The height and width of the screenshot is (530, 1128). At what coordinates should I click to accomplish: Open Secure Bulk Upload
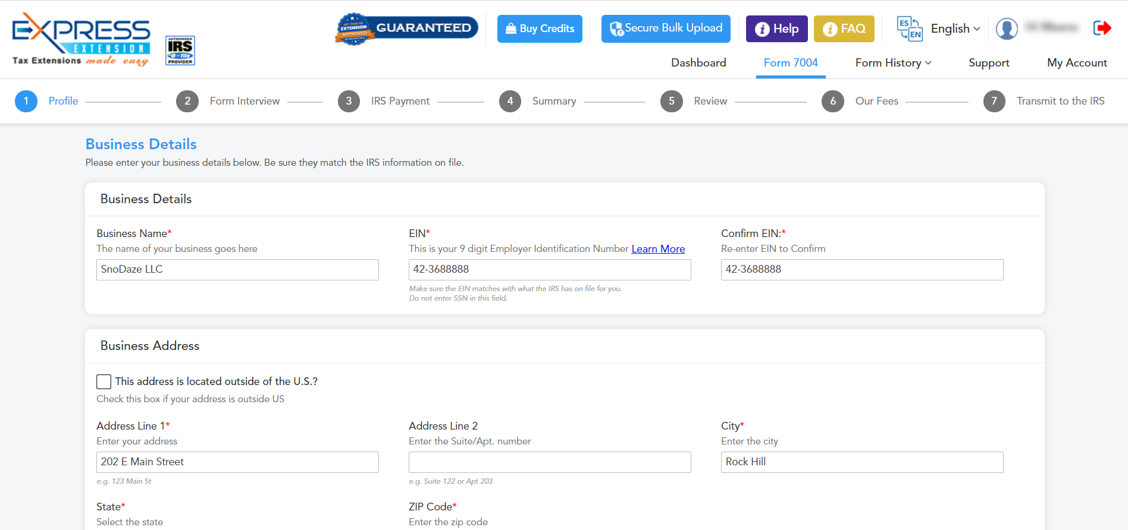tap(666, 29)
